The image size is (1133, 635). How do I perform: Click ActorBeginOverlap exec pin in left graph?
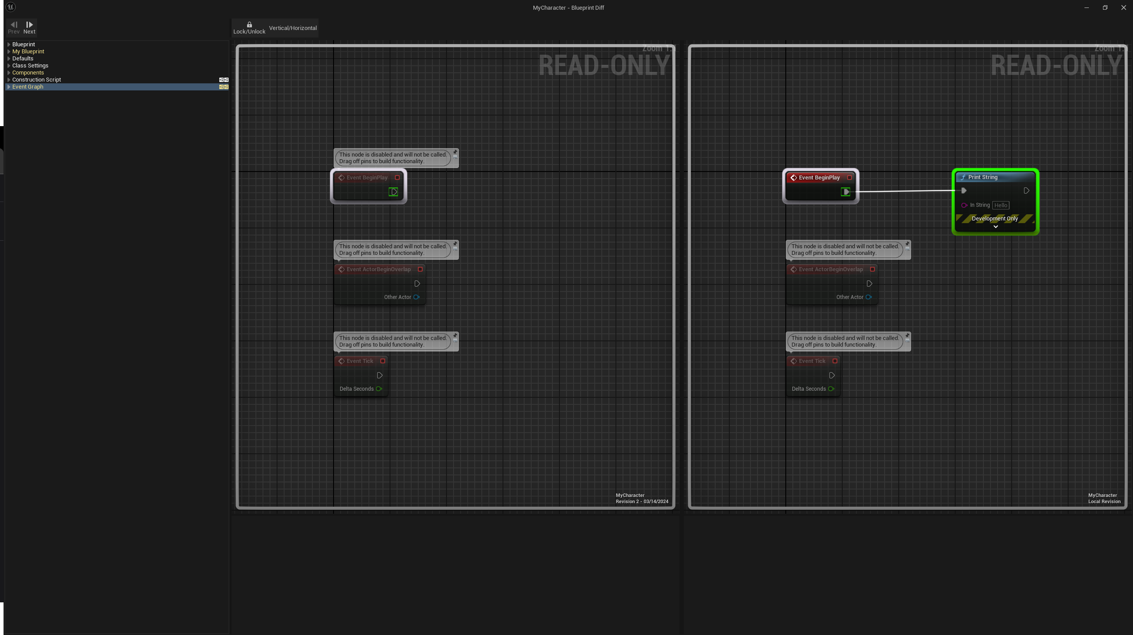[x=417, y=284]
